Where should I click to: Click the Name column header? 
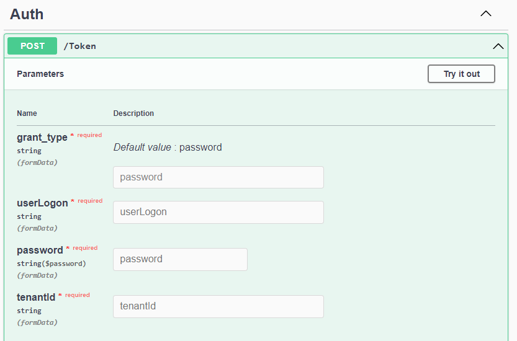pos(27,113)
